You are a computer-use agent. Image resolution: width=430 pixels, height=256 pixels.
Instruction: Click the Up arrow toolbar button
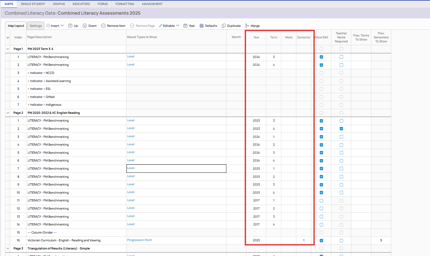click(73, 26)
